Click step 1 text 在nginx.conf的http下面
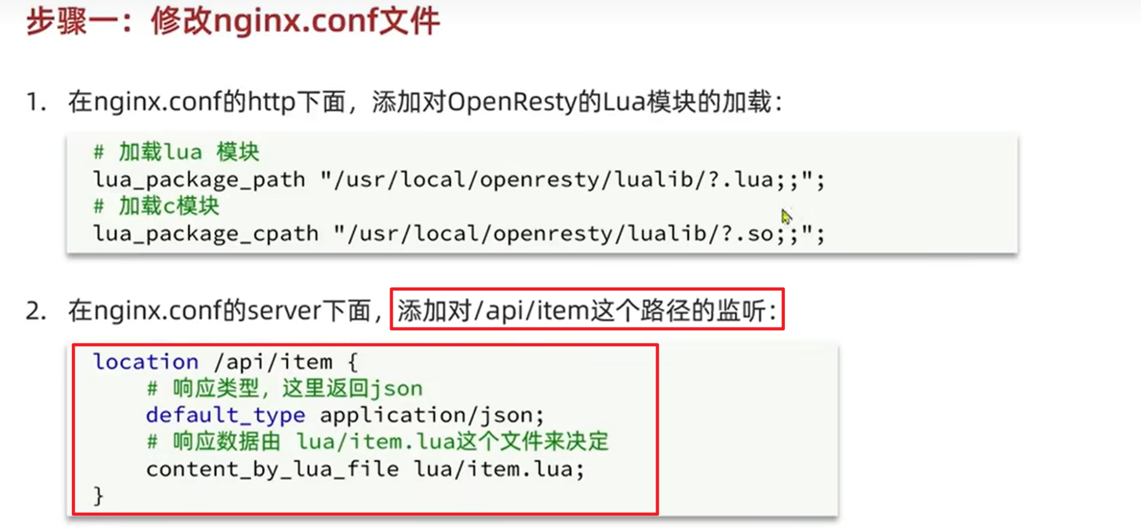The width and height of the screenshot is (1141, 531). (207, 102)
